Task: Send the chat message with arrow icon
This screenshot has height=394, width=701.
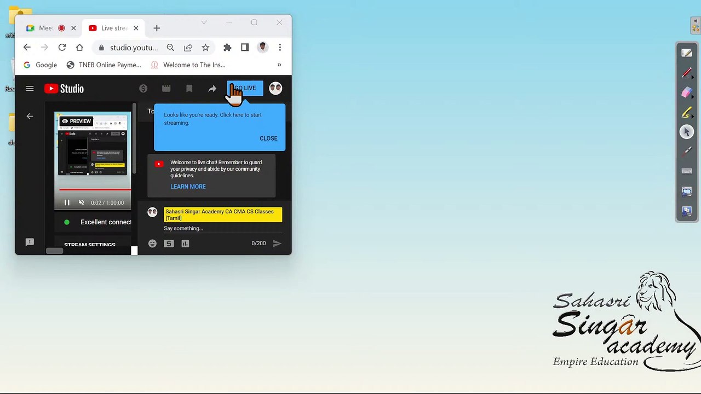Action: pos(277,244)
